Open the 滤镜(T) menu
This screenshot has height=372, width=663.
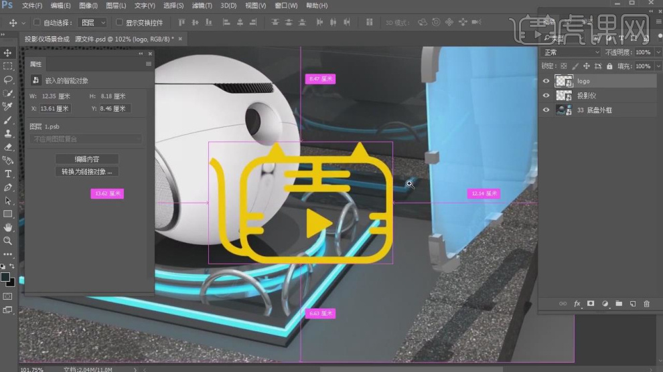click(202, 5)
